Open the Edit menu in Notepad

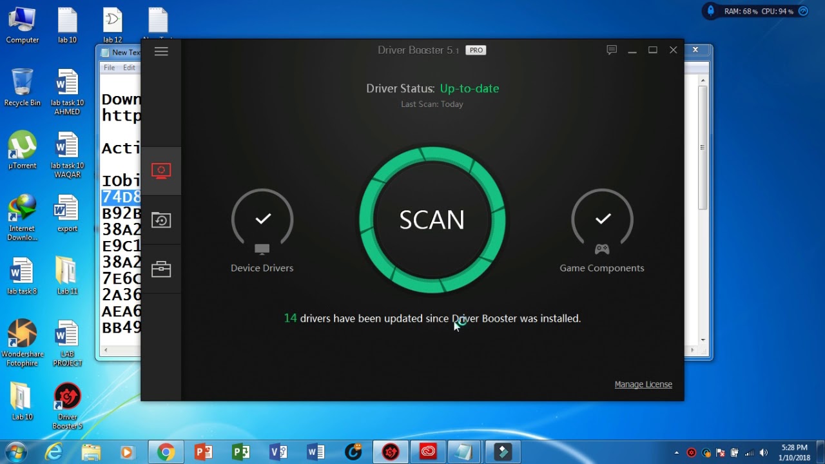coord(129,68)
